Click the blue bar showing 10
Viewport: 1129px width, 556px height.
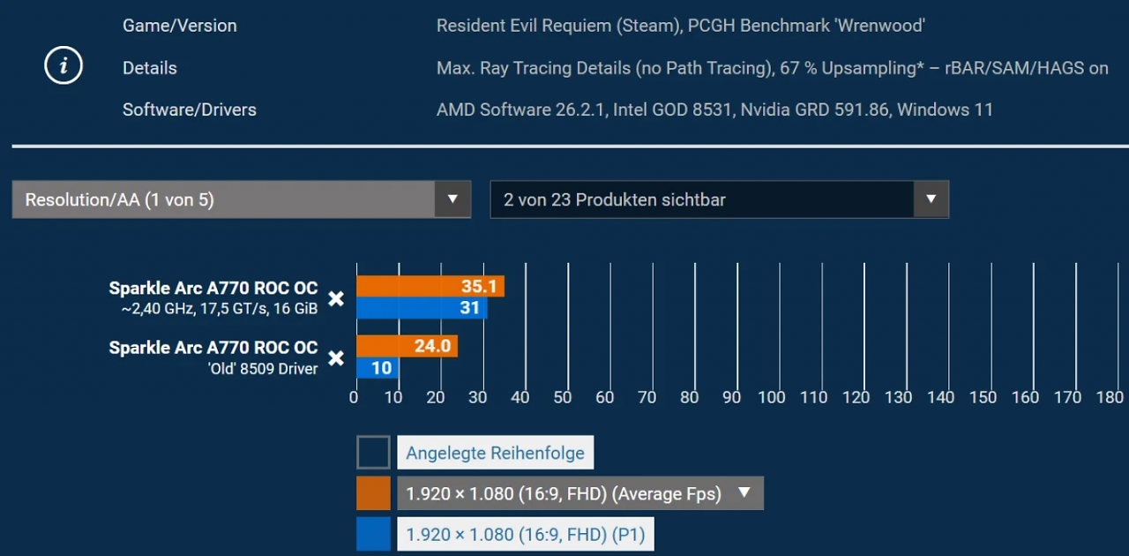click(x=378, y=368)
